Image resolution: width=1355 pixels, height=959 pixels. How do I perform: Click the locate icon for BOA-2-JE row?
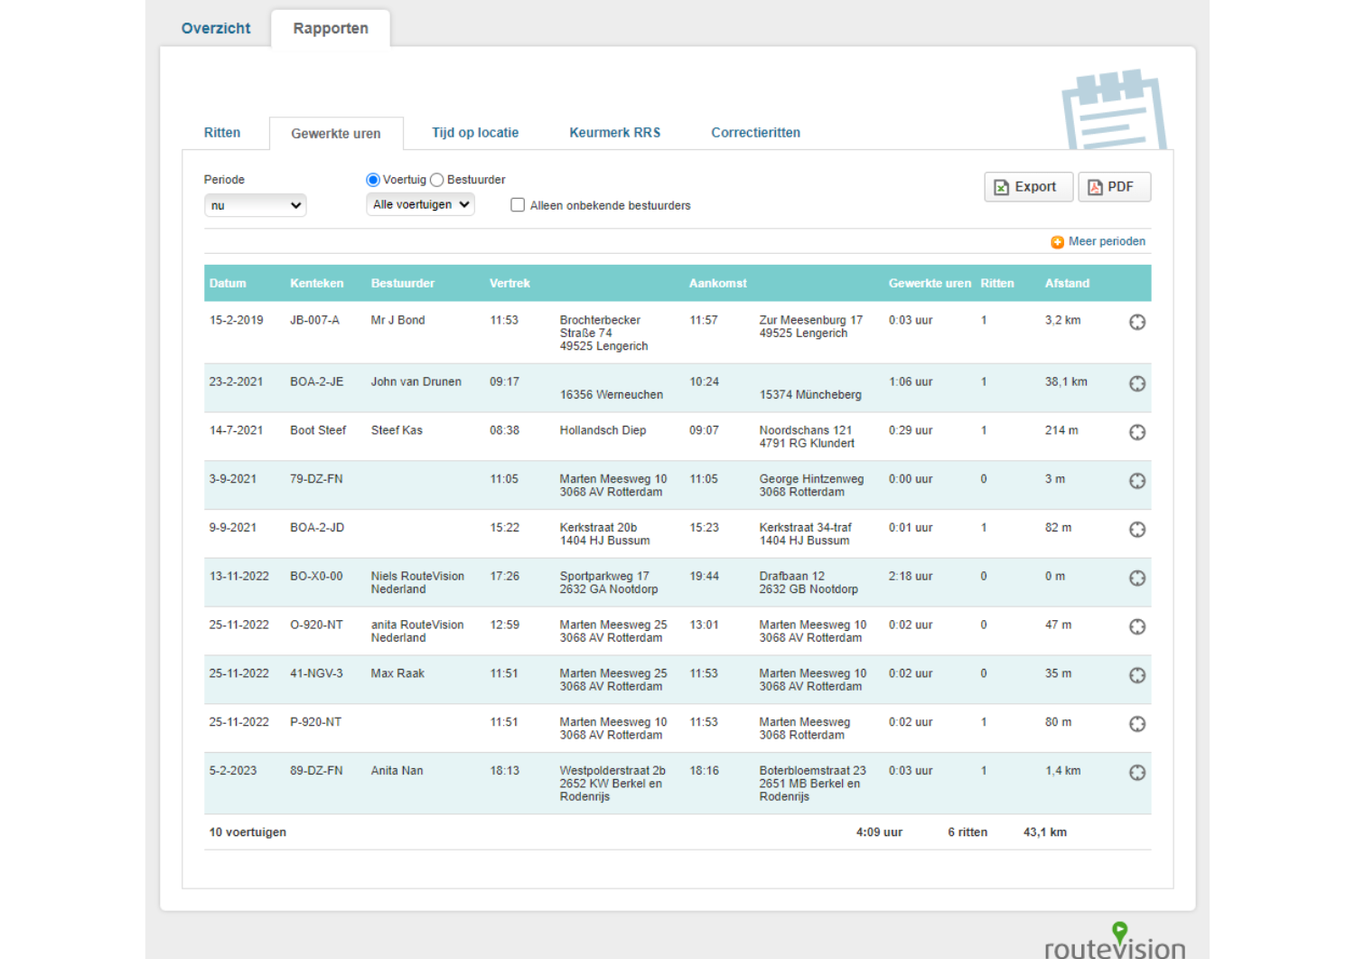click(1137, 384)
